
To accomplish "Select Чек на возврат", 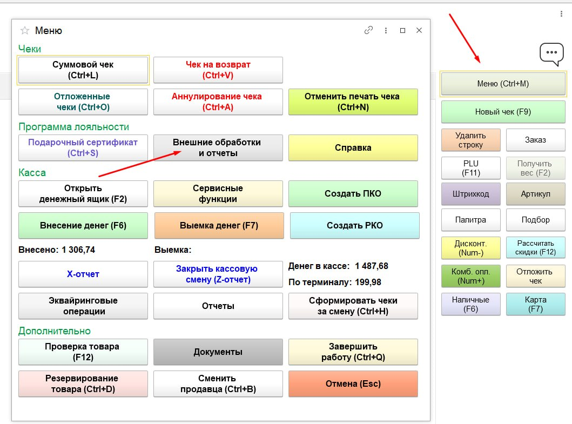I will click(218, 70).
